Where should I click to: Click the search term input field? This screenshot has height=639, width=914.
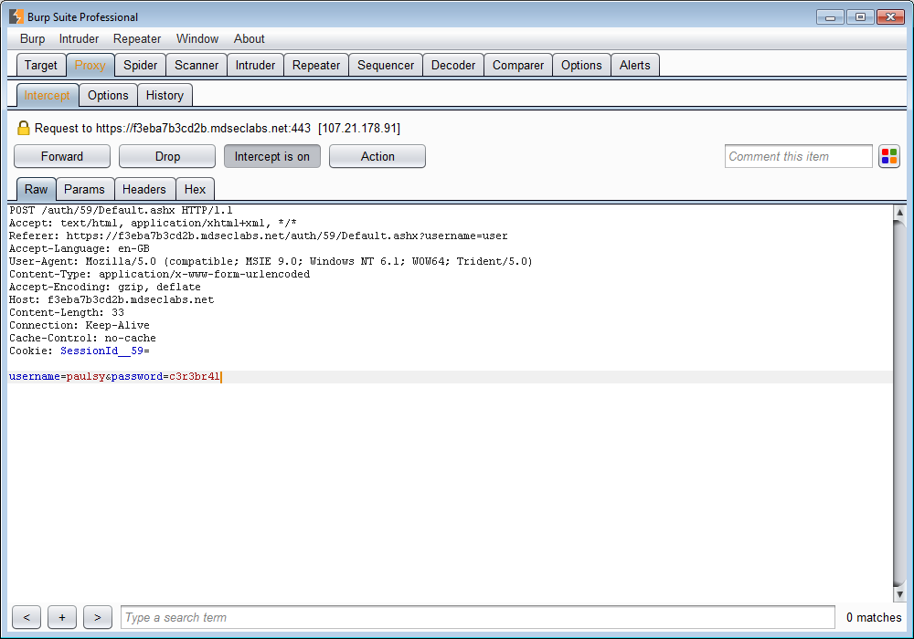click(x=477, y=617)
